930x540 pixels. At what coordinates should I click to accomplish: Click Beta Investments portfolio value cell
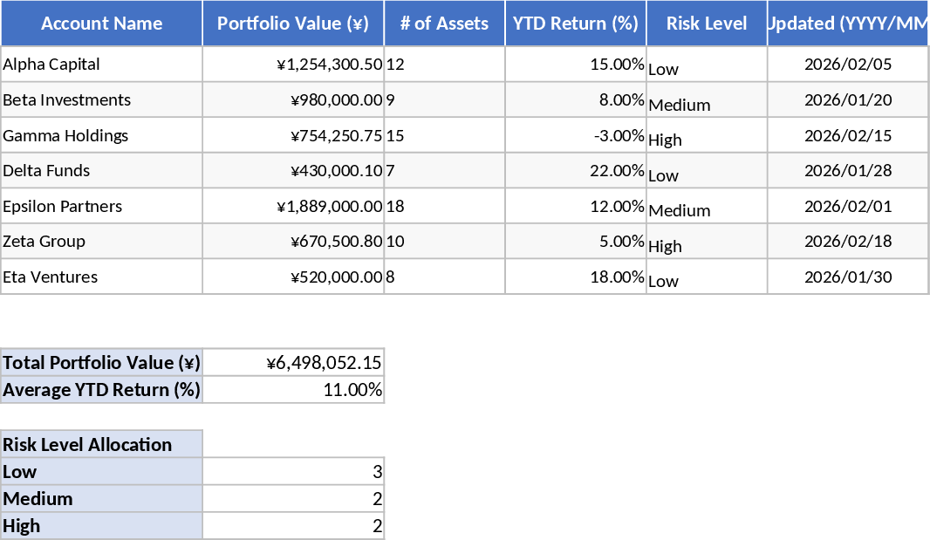293,99
